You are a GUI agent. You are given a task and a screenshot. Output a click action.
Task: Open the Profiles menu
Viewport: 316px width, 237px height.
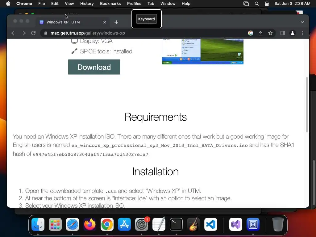coord(134,4)
